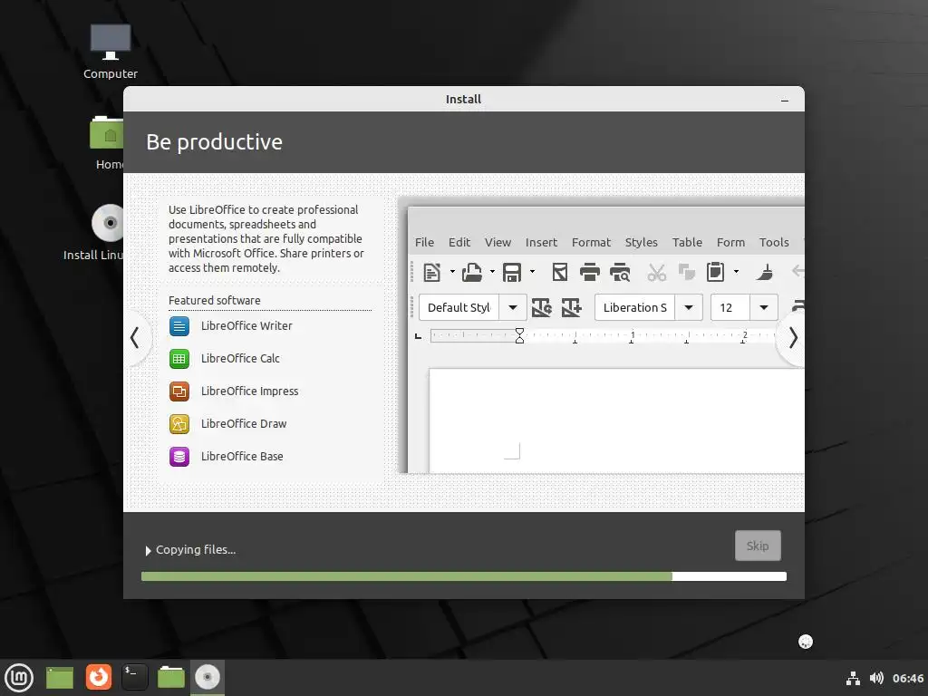Click the volume speaker tray icon
Viewport: 928px width, 696px height.
pyautogui.click(x=876, y=678)
